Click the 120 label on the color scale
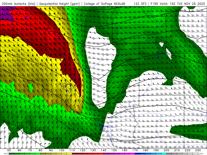Viewport: 207px width, 155px height. 82,150
